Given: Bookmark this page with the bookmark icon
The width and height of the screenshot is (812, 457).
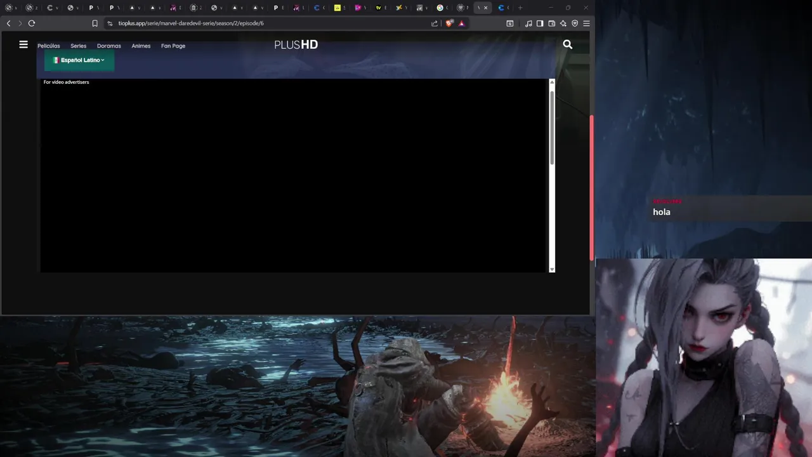Looking at the screenshot, I should pyautogui.click(x=95, y=23).
